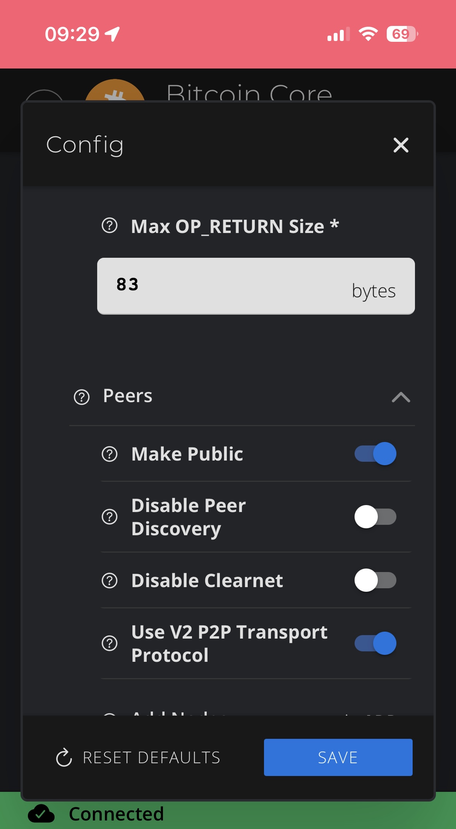
Task: Click the Reset Defaults circular arrow icon
Action: [x=64, y=757]
